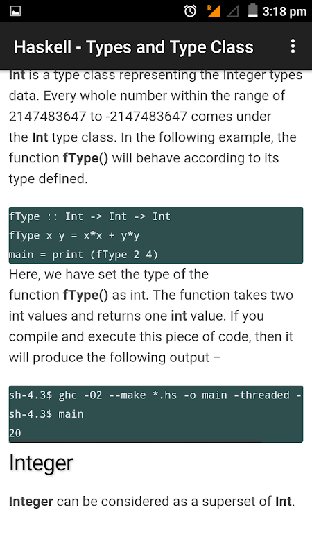Viewport: 312px width, 555px height.
Task: Tap the bold fType() in the first paragraph
Action: pyautogui.click(x=85, y=158)
